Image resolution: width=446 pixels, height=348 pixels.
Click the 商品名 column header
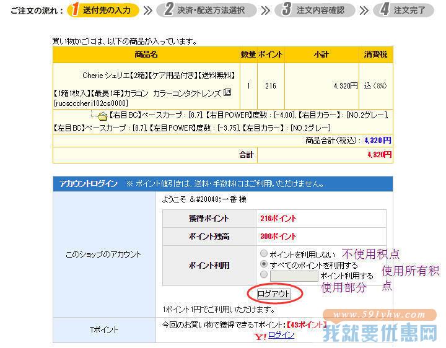(x=146, y=54)
